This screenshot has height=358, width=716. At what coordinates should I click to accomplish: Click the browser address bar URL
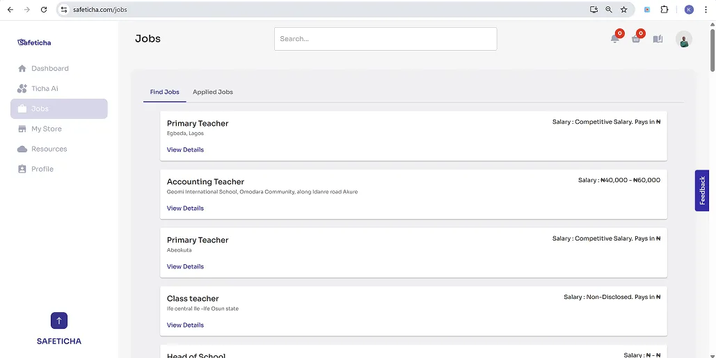point(100,10)
